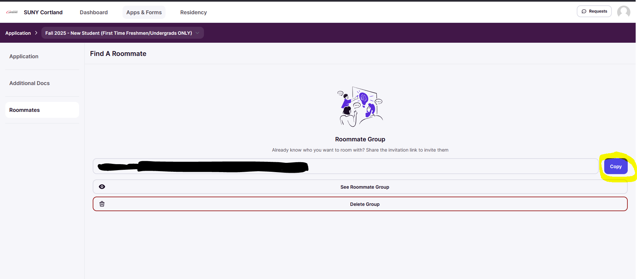Screen dimensions: 637x279
Task: Click the chevron beside Freshmen/Undergrads ONLY
Action: (x=197, y=33)
